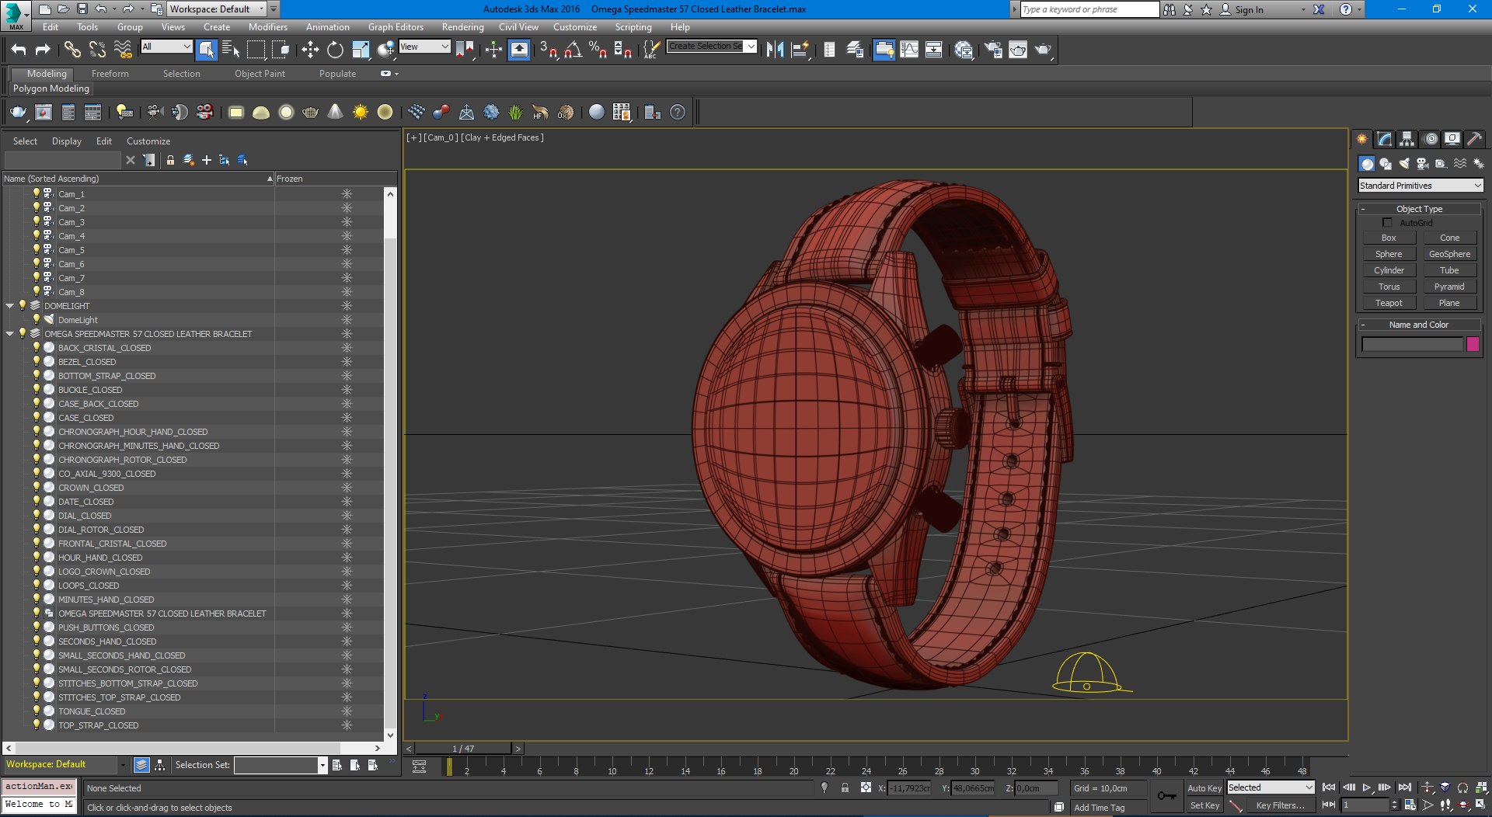Toggle visibility bulb for Cam_1
This screenshot has width=1492, height=817.
coord(36,193)
